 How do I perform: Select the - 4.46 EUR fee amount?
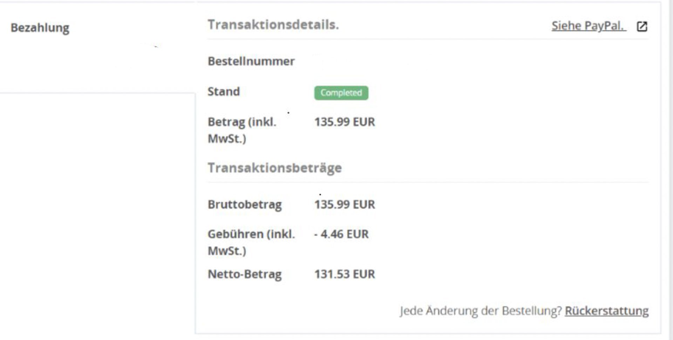click(341, 234)
